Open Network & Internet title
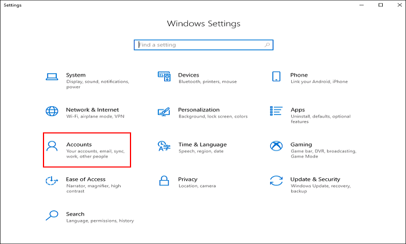 (x=92, y=110)
